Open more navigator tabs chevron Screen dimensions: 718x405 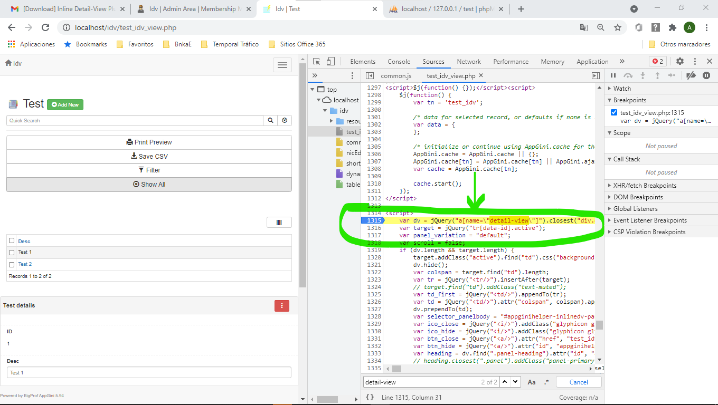(315, 75)
